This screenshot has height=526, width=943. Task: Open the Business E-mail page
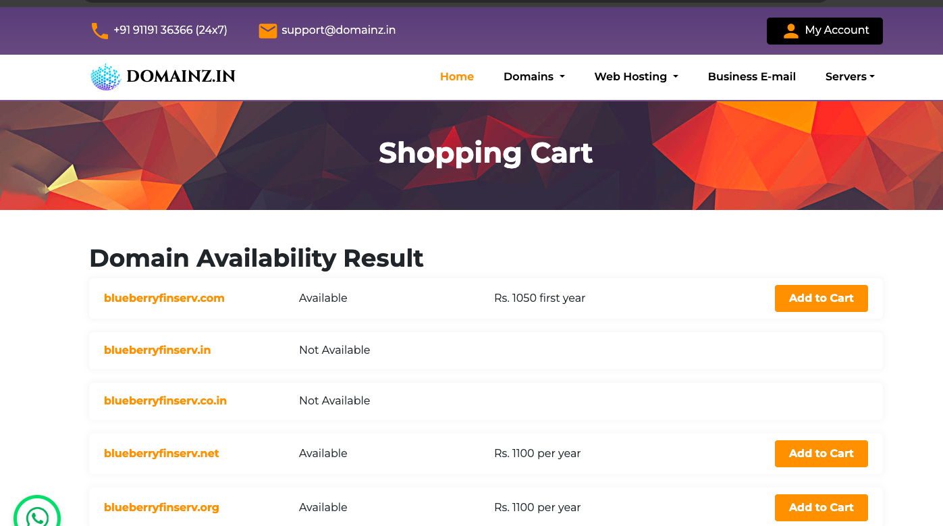click(x=751, y=77)
